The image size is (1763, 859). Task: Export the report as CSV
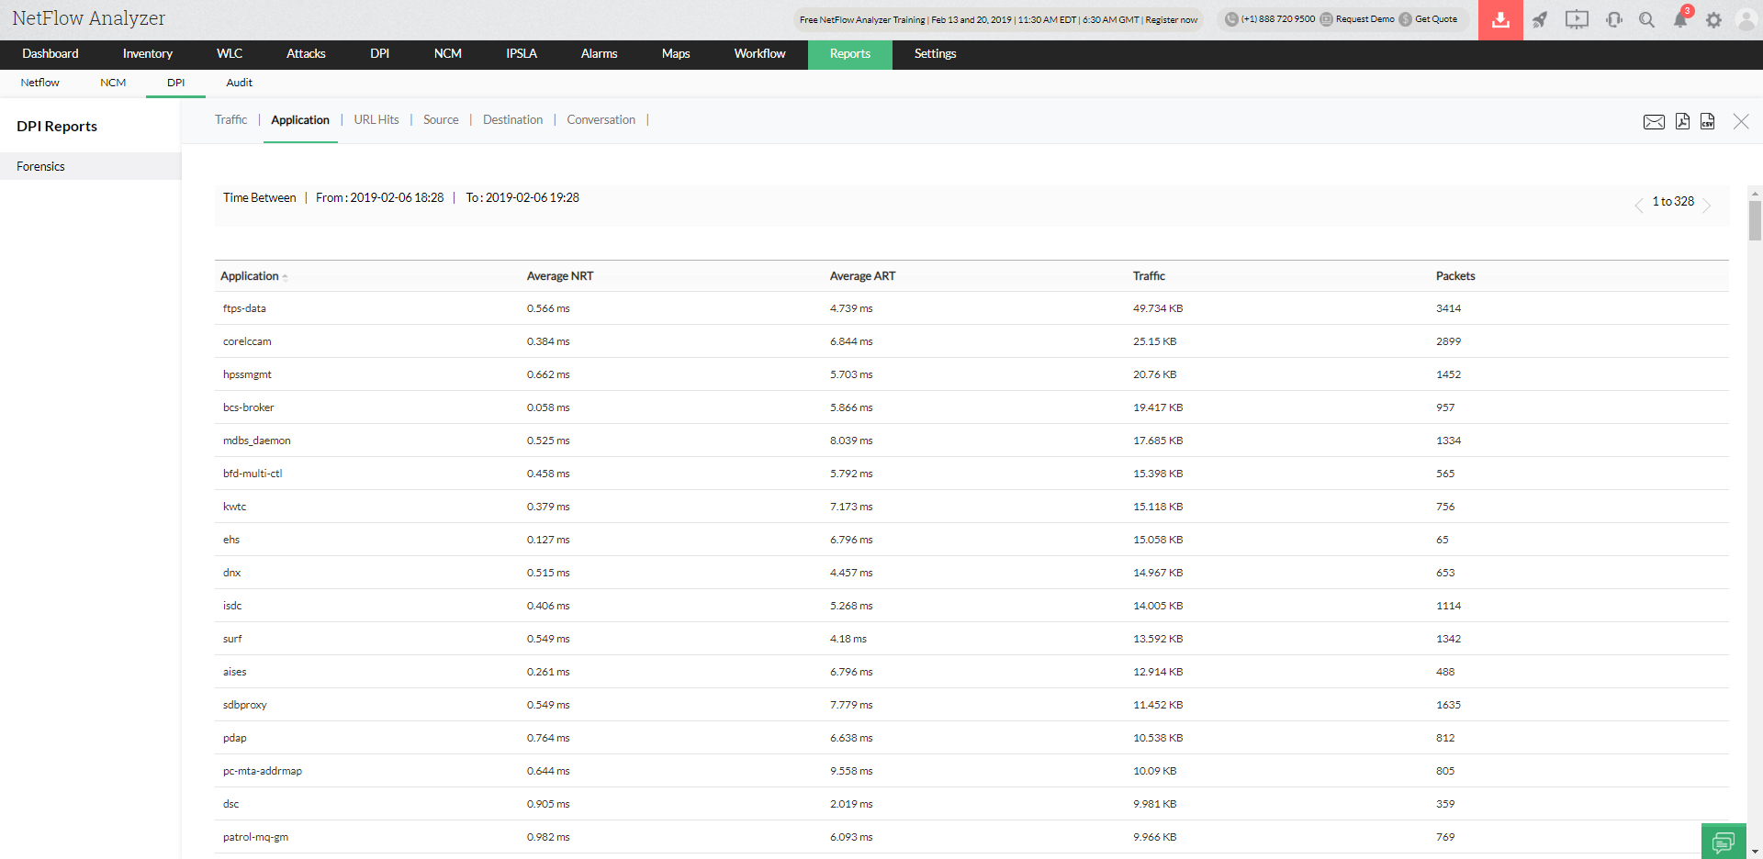(x=1707, y=121)
